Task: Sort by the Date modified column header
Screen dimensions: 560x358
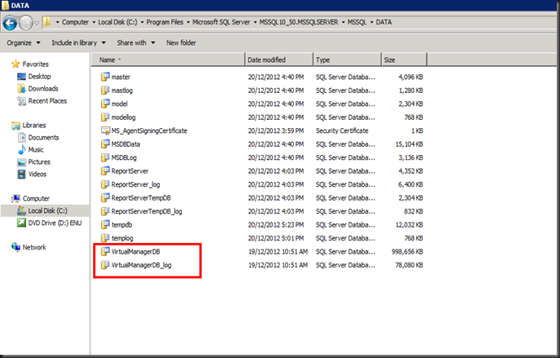Action: 279,60
